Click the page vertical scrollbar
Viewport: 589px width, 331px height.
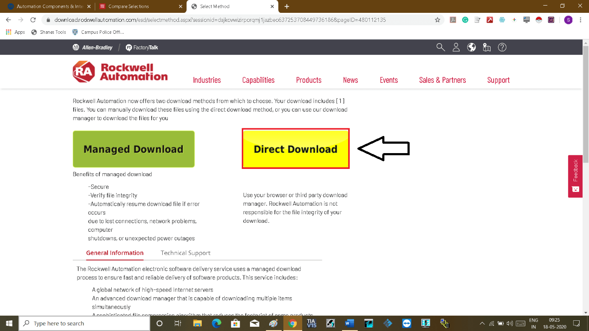585,103
